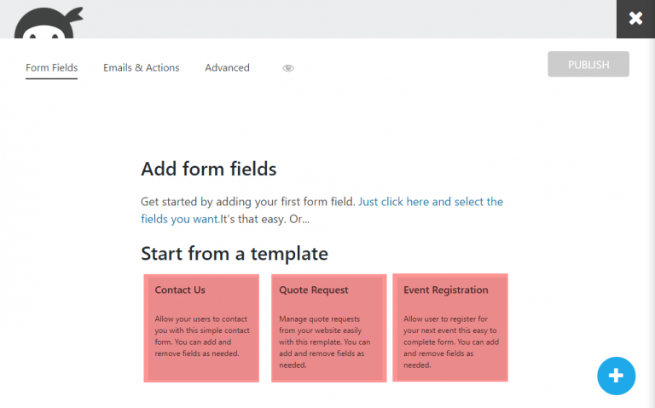Click the PUBLISH button
655x408 pixels.
(588, 65)
